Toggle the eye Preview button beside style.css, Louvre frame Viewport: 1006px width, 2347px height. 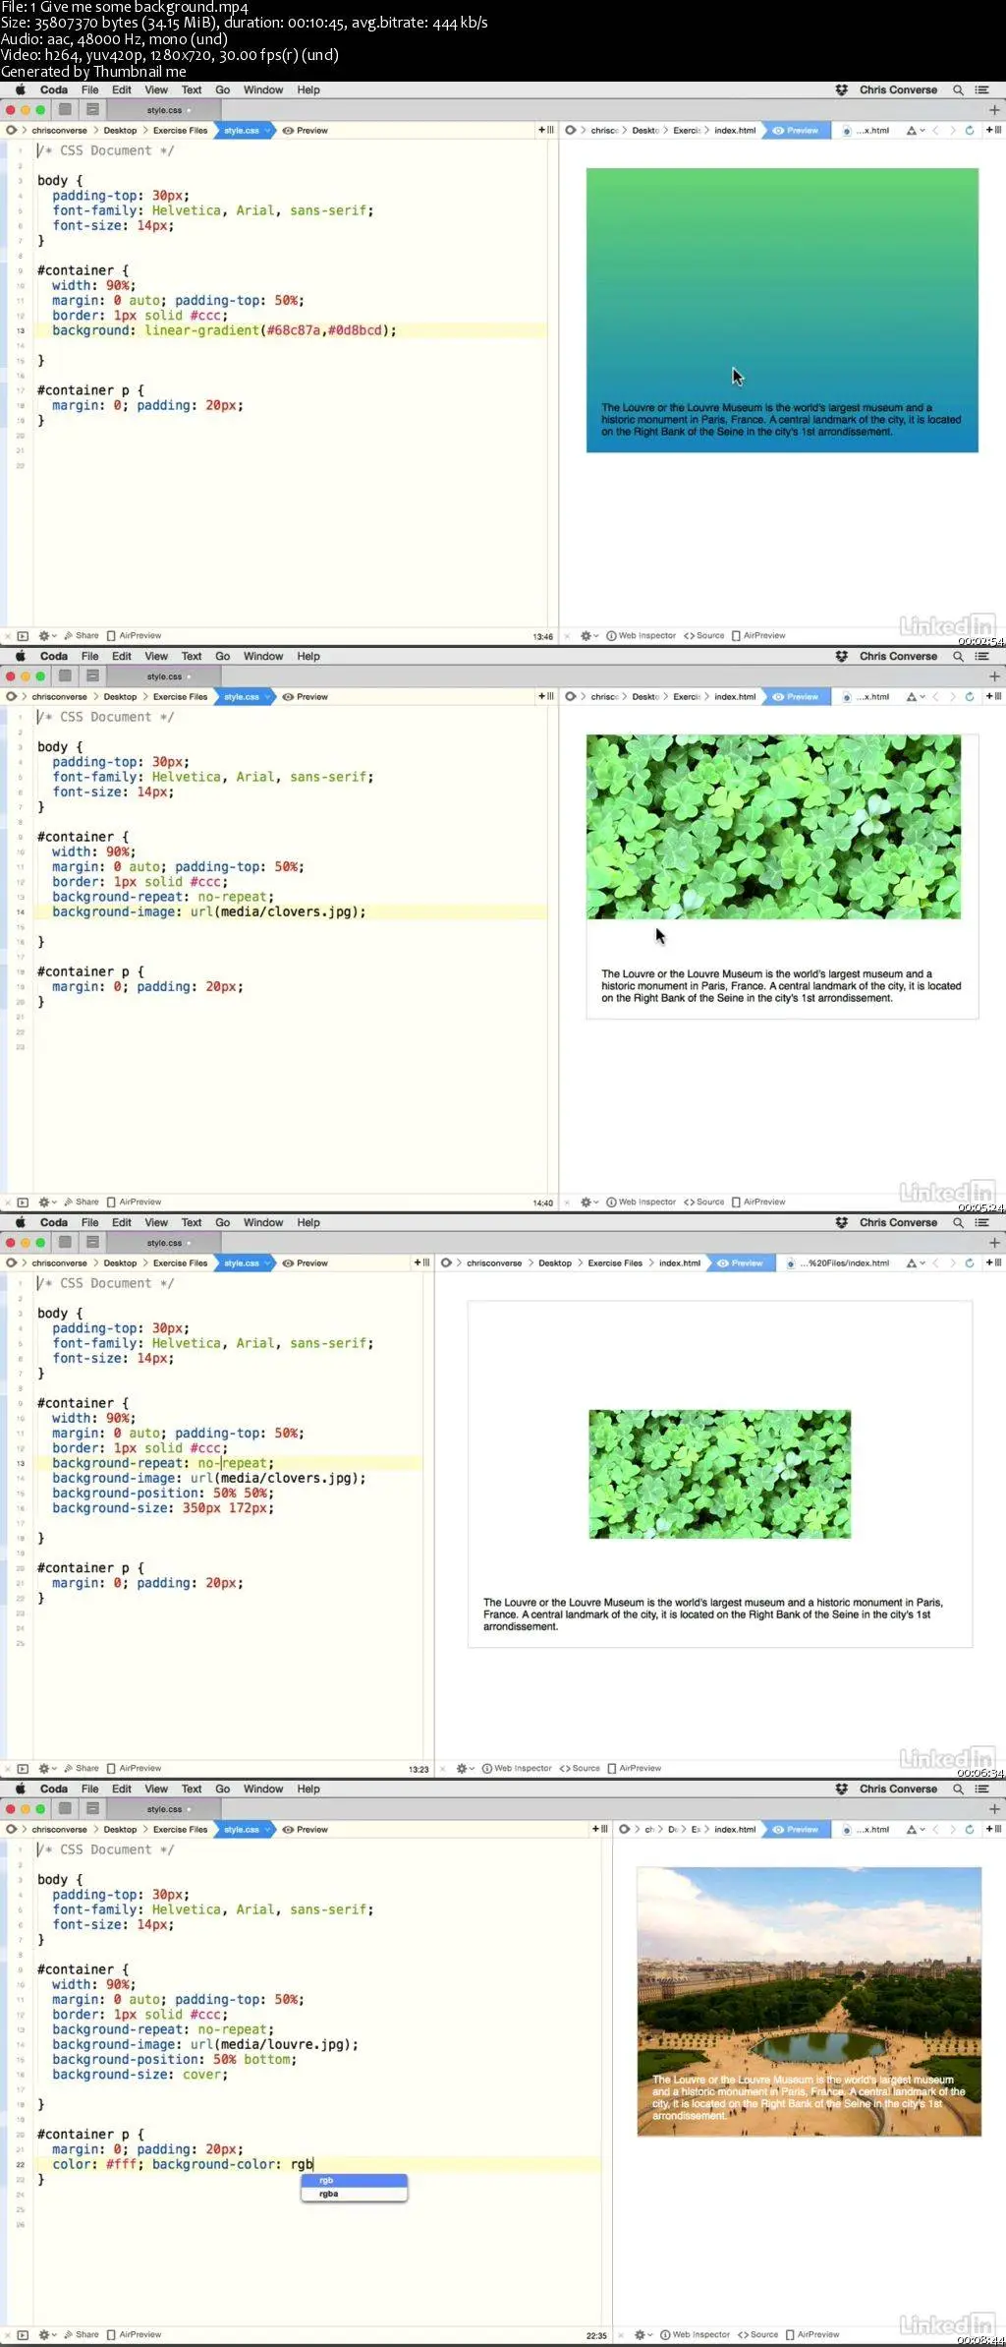coord(306,1829)
